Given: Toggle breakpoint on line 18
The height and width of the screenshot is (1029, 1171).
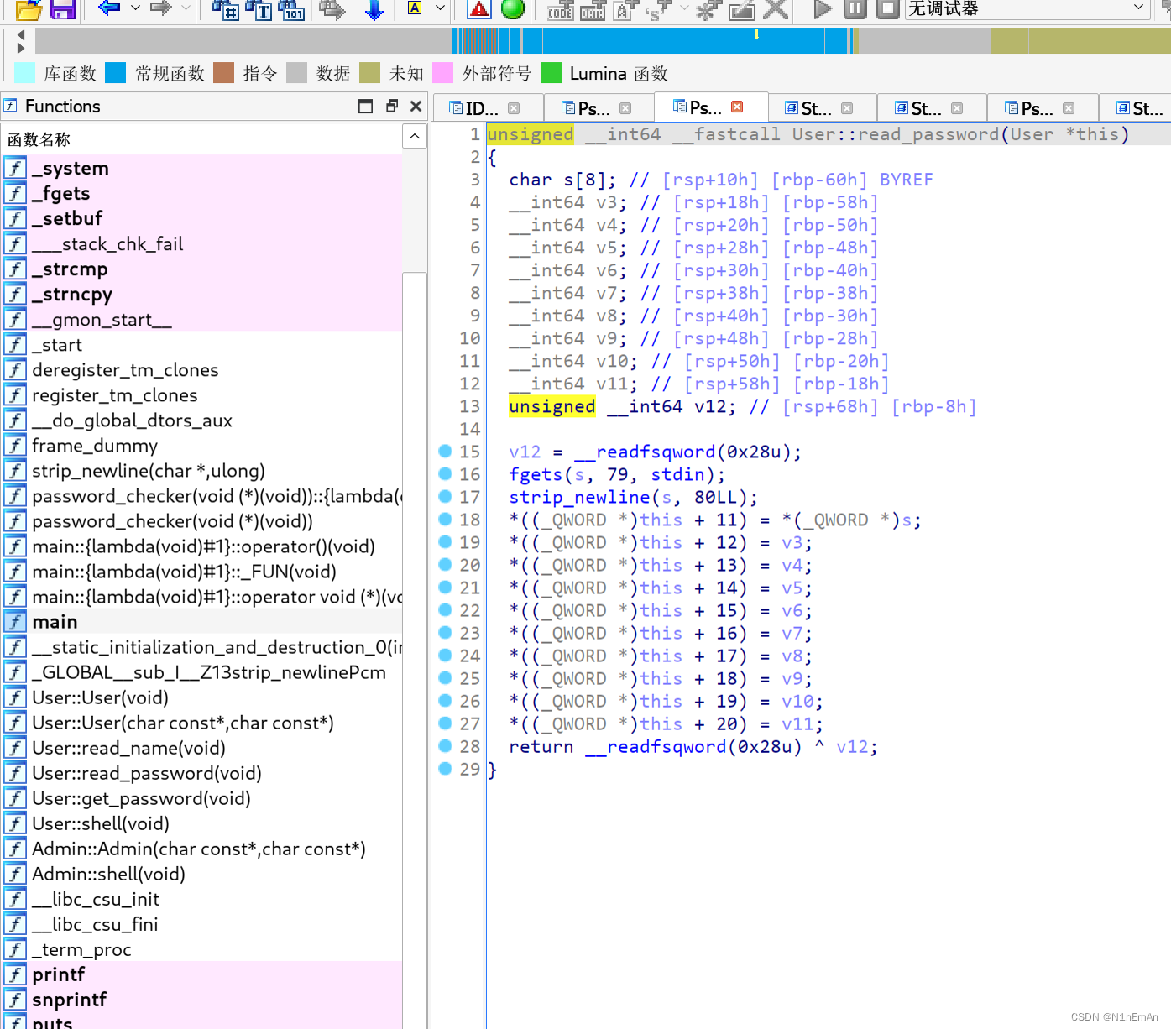Looking at the screenshot, I should pyautogui.click(x=446, y=520).
